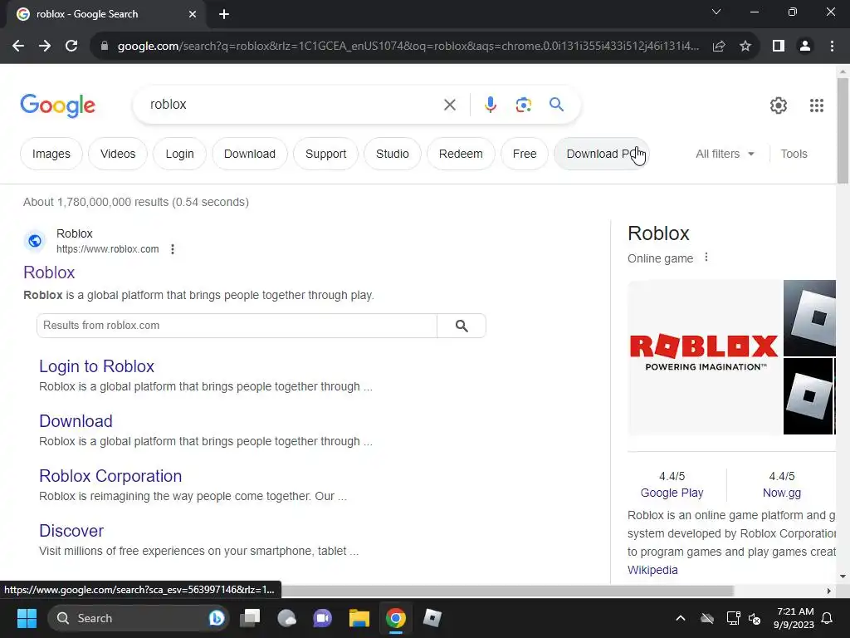Image resolution: width=850 pixels, height=638 pixels.
Task: Expand the All filters dropdown
Action: tap(725, 154)
